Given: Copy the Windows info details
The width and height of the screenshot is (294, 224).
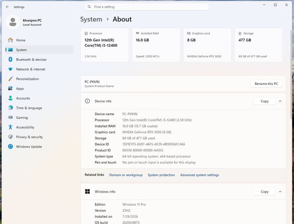Looking at the screenshot, I should pyautogui.click(x=264, y=191).
